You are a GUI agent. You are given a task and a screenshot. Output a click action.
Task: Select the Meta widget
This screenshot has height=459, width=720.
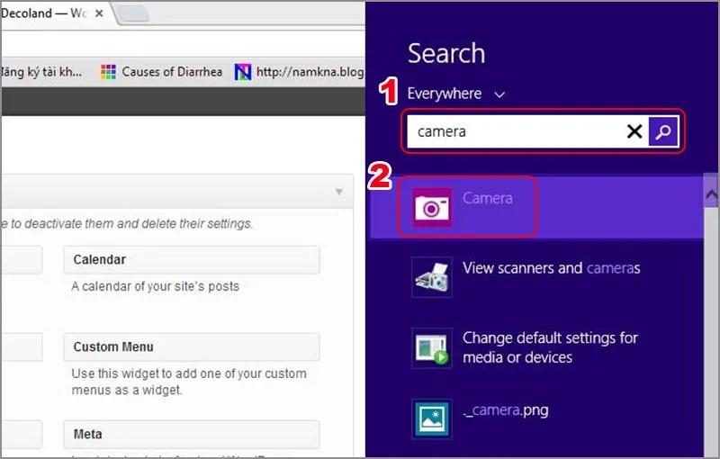(191, 434)
